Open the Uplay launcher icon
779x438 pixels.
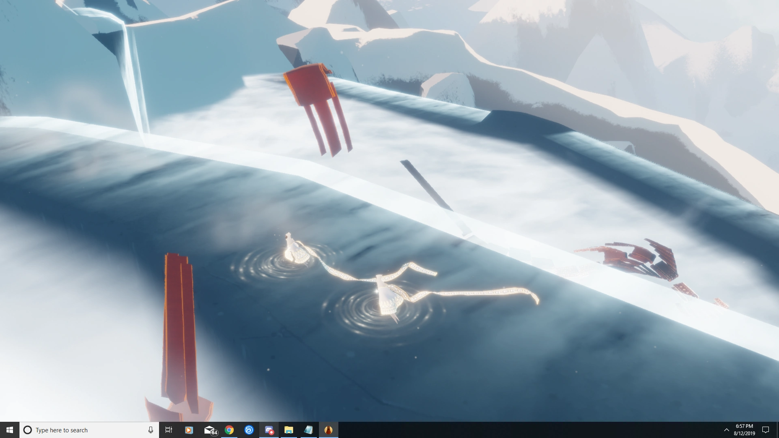[x=249, y=430]
